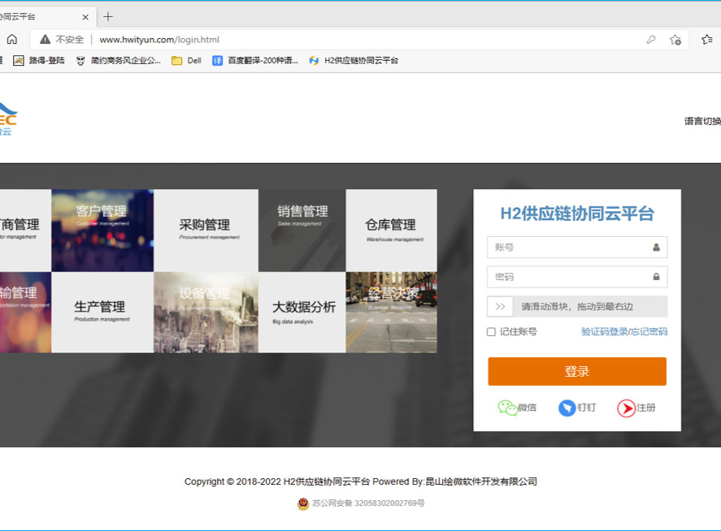Click the police badge icon in footer

pyautogui.click(x=303, y=504)
